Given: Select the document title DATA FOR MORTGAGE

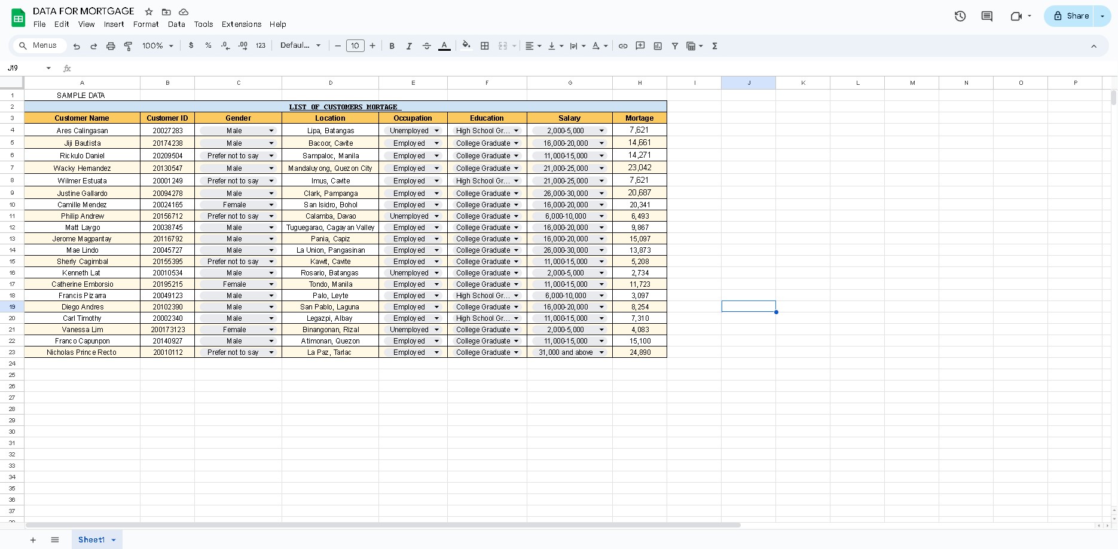Looking at the screenshot, I should tap(84, 11).
